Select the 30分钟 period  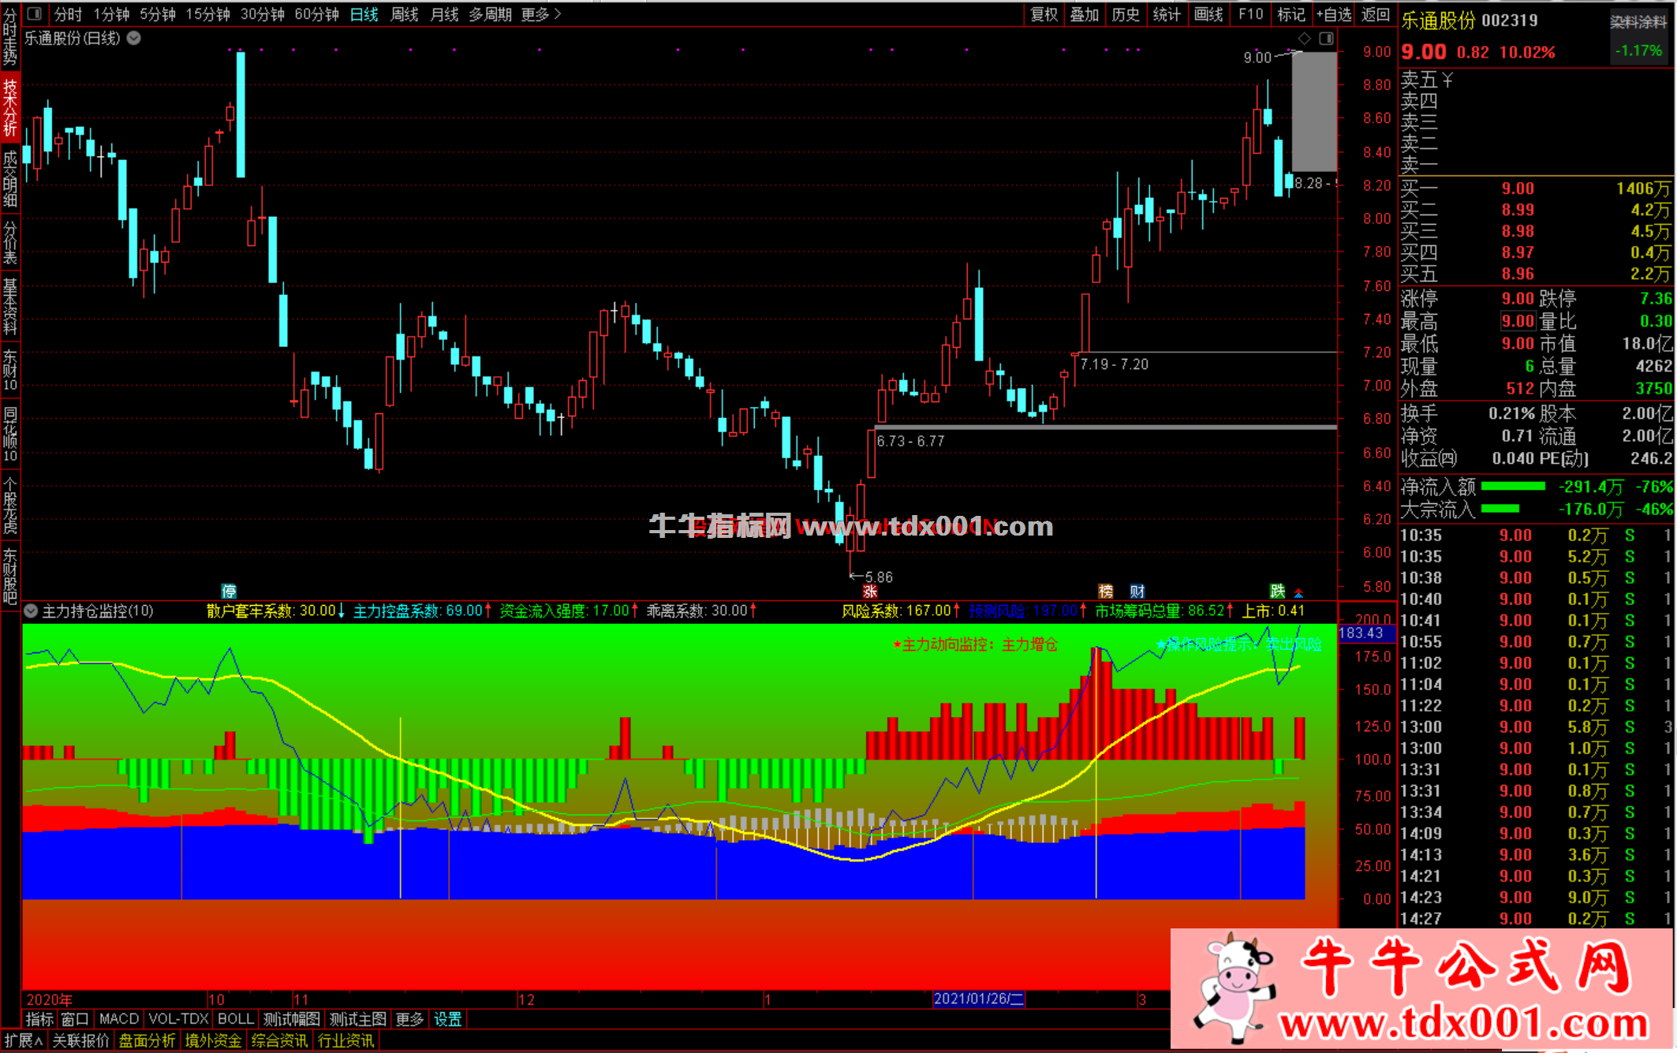click(262, 14)
